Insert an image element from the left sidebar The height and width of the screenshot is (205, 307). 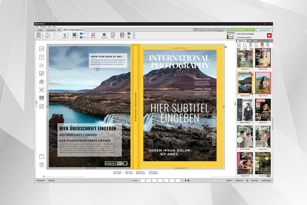pos(41,48)
